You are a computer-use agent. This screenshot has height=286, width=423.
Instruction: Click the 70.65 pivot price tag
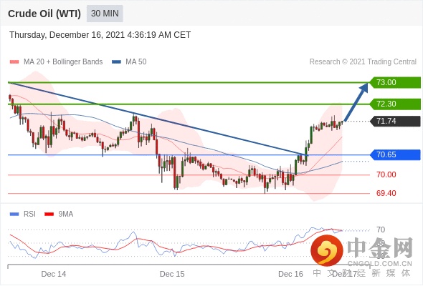point(395,154)
